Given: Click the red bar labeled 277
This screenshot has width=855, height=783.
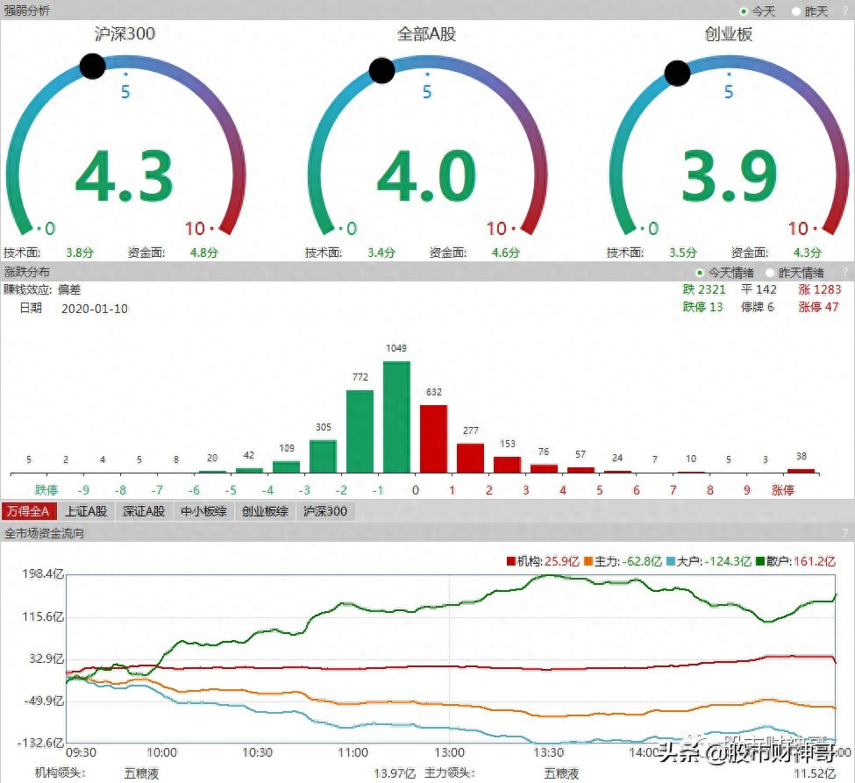Looking at the screenshot, I should tap(470, 458).
